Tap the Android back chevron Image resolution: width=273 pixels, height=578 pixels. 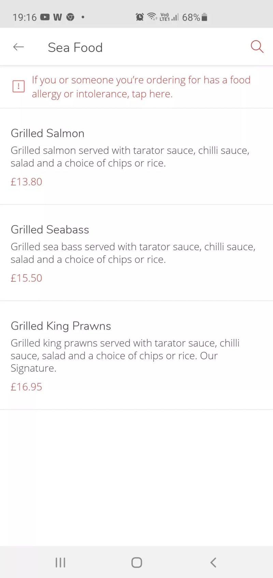(x=213, y=562)
